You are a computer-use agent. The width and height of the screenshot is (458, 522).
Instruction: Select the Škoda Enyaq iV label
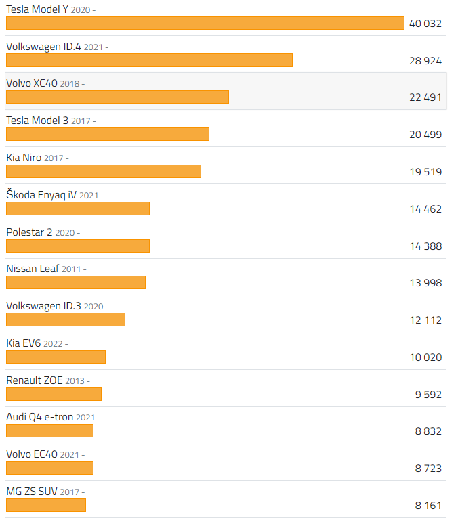click(41, 195)
